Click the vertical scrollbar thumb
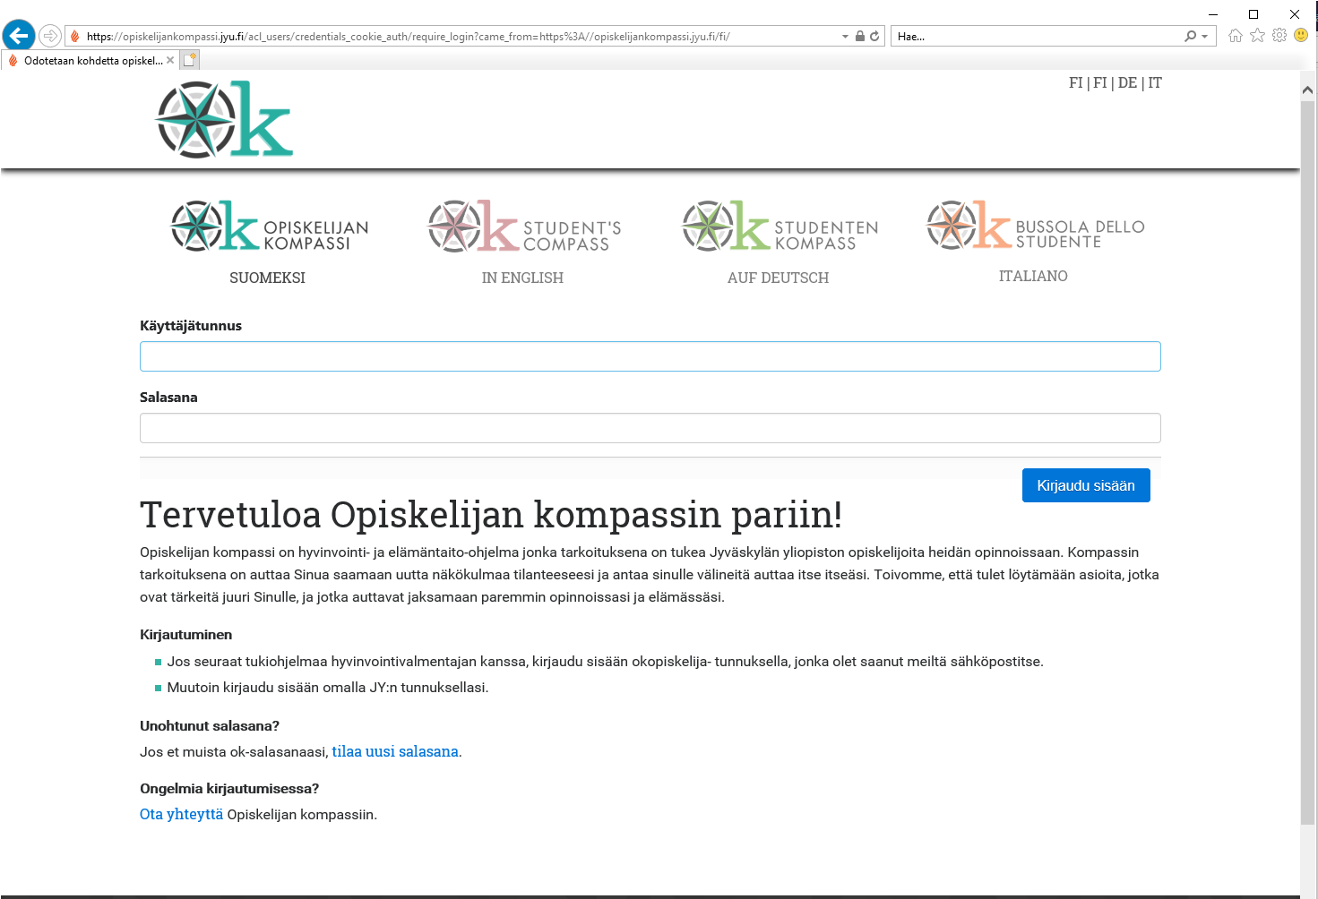The width and height of the screenshot is (1318, 899). [1308, 461]
